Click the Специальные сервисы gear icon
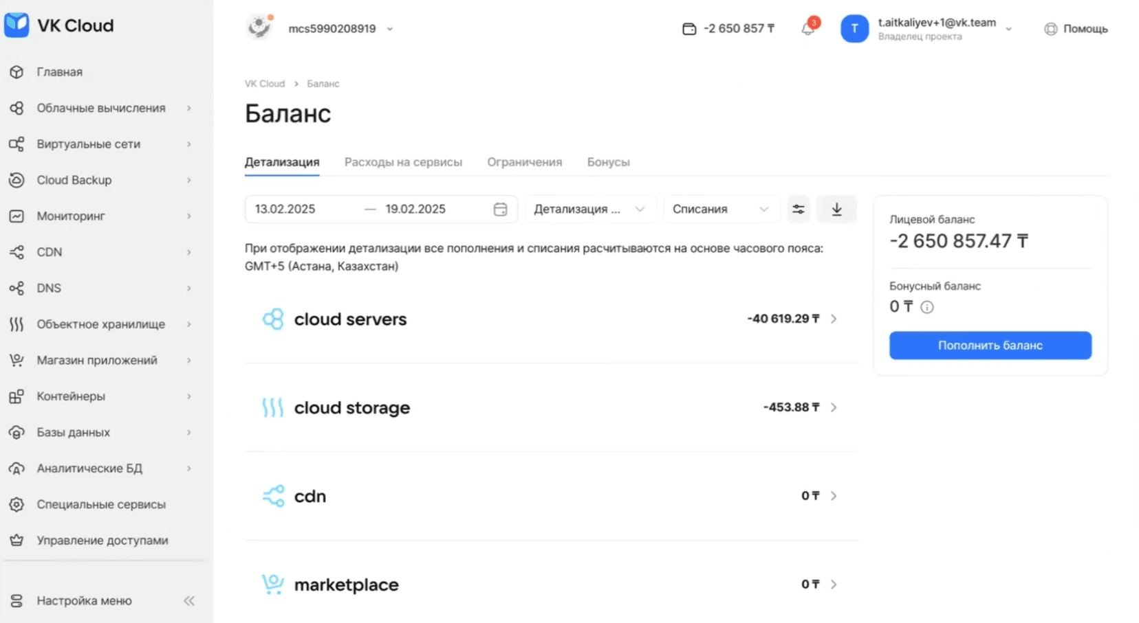The height and width of the screenshot is (623, 1139). (17, 504)
